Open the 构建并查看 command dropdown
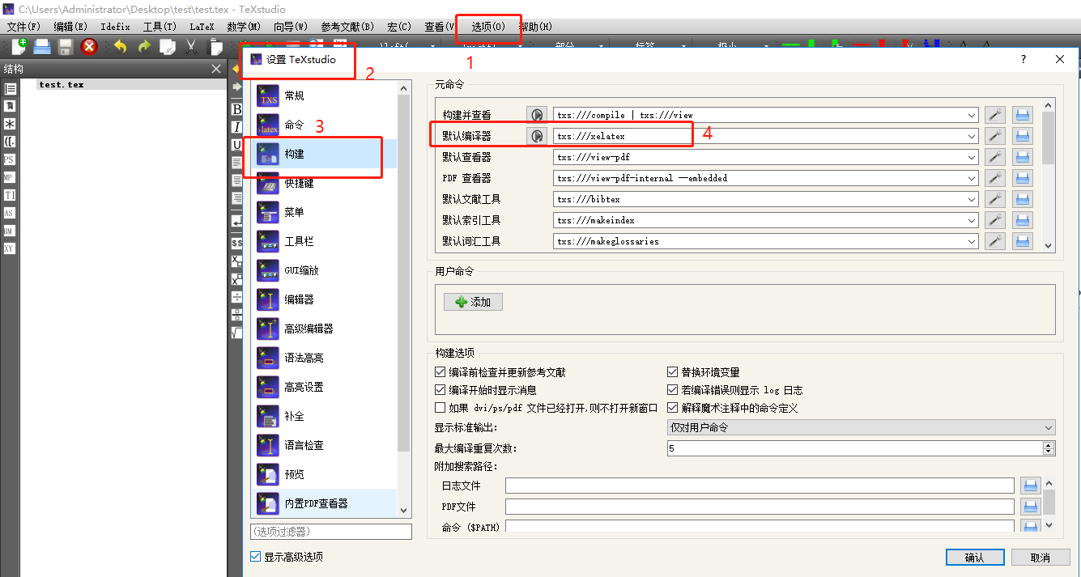The height and width of the screenshot is (577, 1081). pyautogui.click(x=972, y=115)
